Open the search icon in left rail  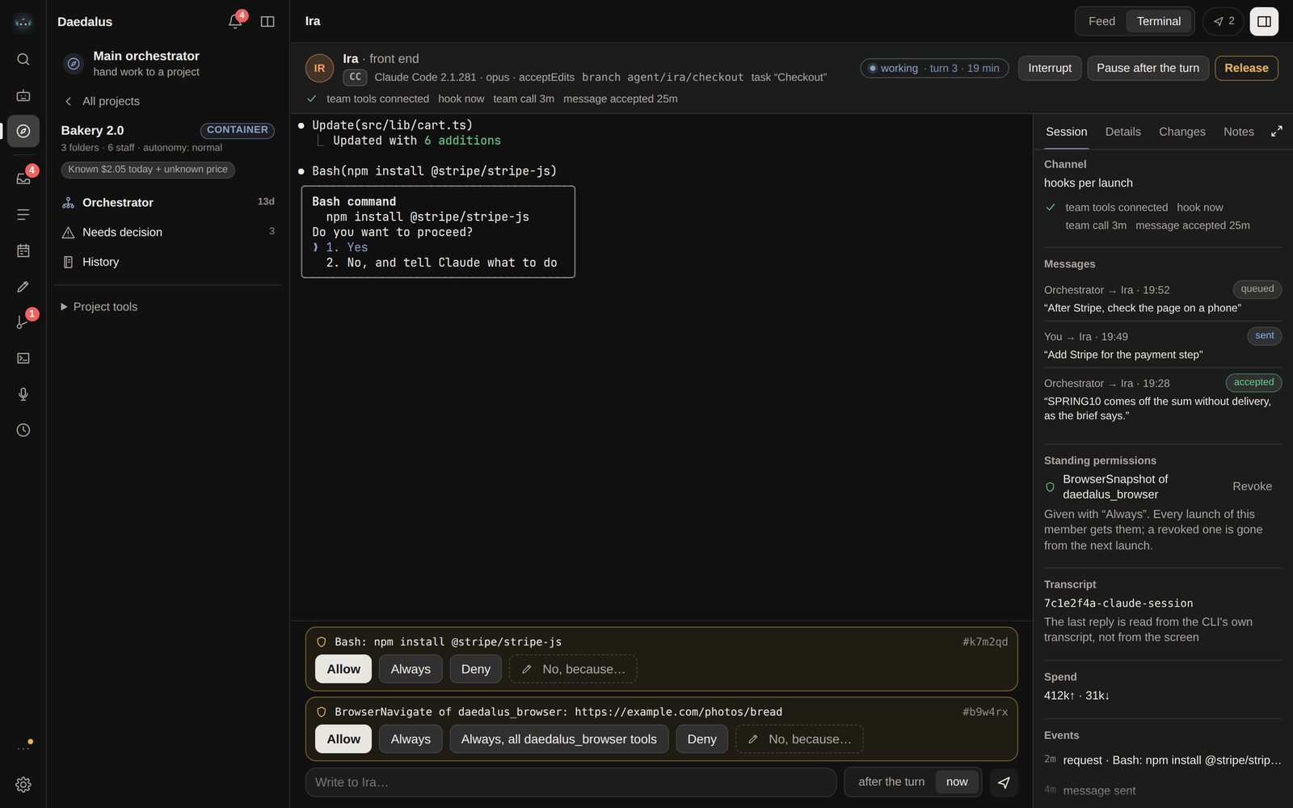click(x=23, y=59)
